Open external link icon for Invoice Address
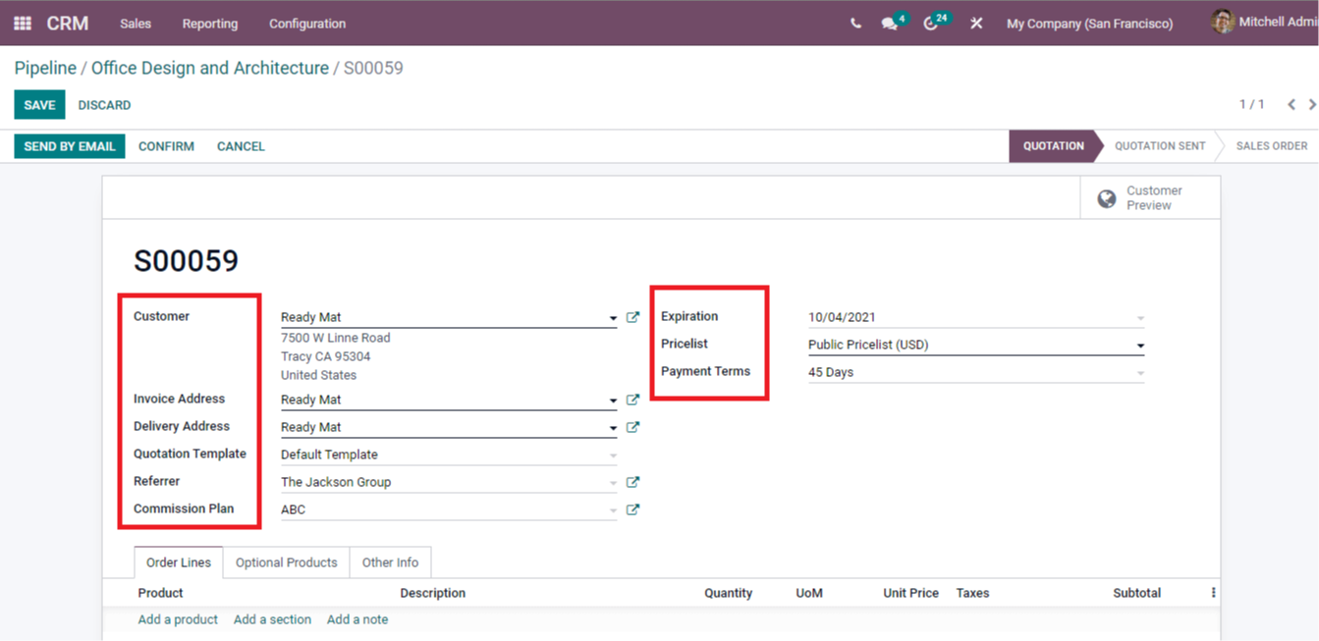Image resolution: width=1319 pixels, height=641 pixels. tap(632, 401)
